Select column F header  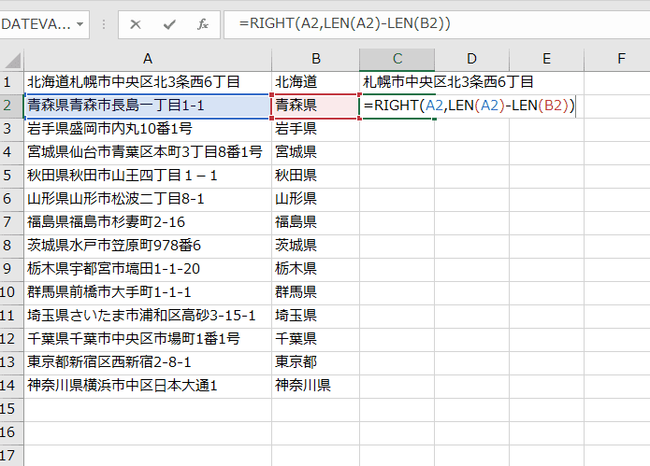point(621,59)
